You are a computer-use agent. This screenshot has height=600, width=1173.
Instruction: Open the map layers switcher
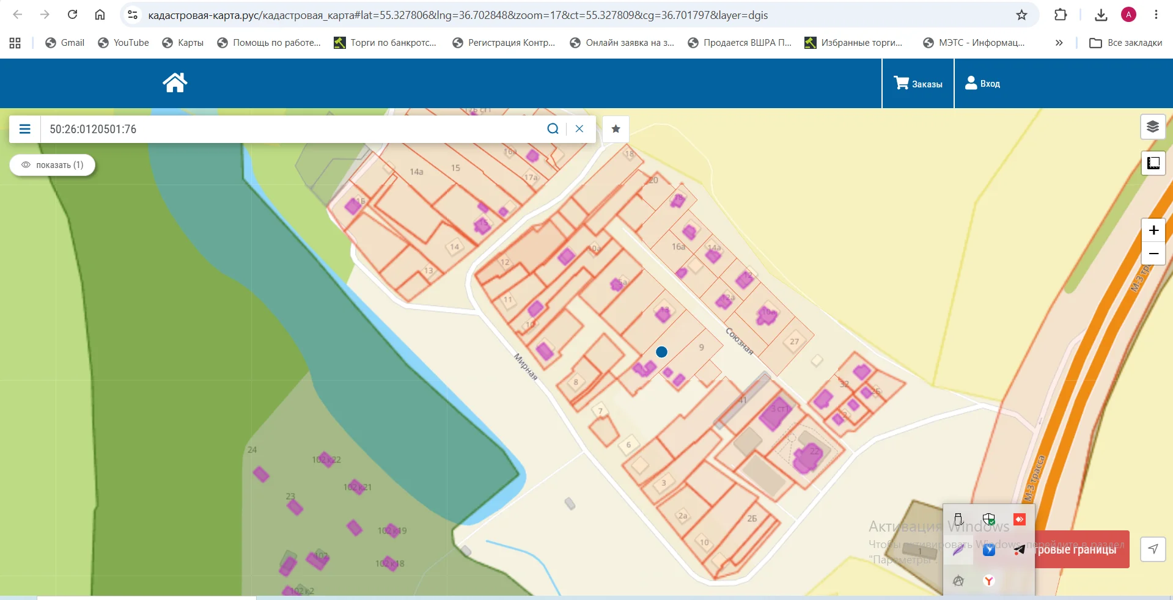click(x=1153, y=127)
